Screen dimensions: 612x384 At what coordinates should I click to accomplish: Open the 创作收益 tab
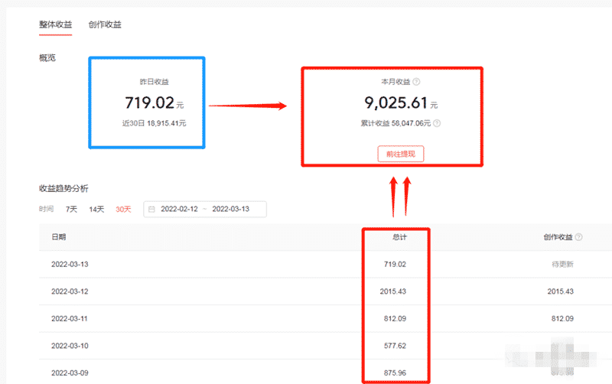(105, 24)
